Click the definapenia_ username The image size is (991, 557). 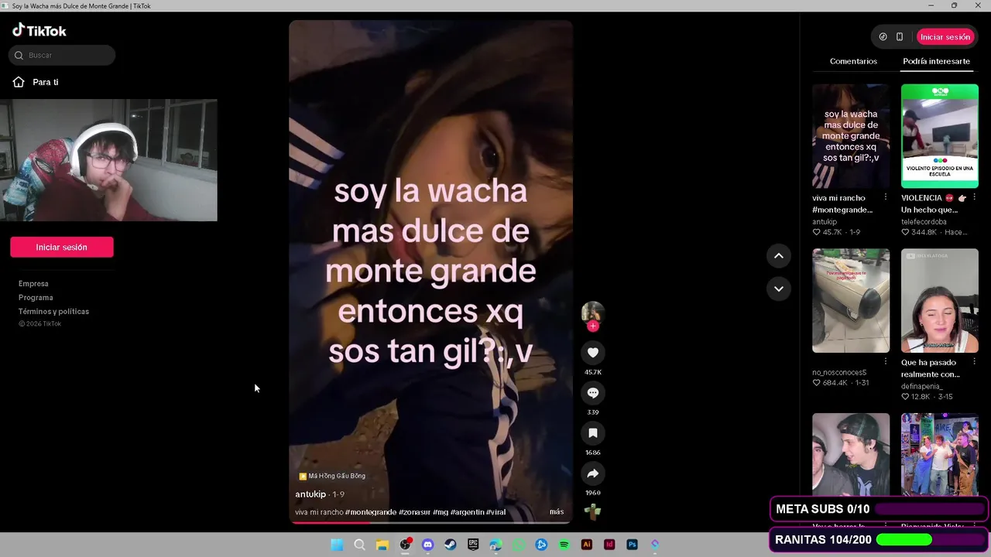click(922, 386)
